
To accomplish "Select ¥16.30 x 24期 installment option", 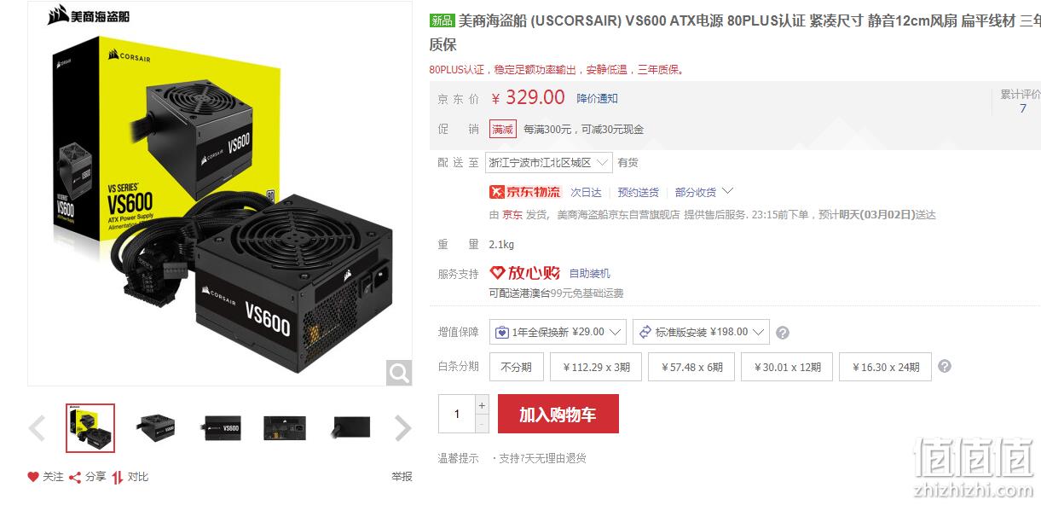I will [x=885, y=367].
